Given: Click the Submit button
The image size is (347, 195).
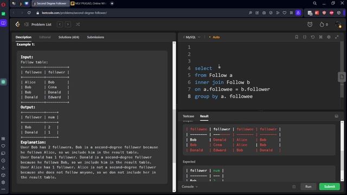Looking at the screenshot, I should pyautogui.click(x=330, y=186).
